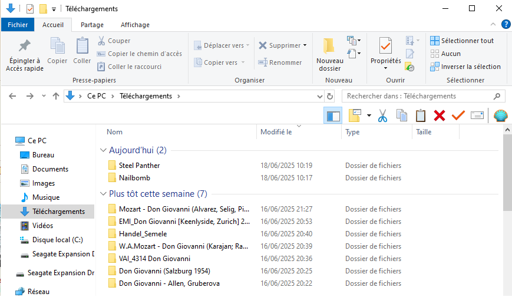Click Couper with the scissors icon in the ribbon
Image resolution: width=512 pixels, height=297 pixels.
114,41
